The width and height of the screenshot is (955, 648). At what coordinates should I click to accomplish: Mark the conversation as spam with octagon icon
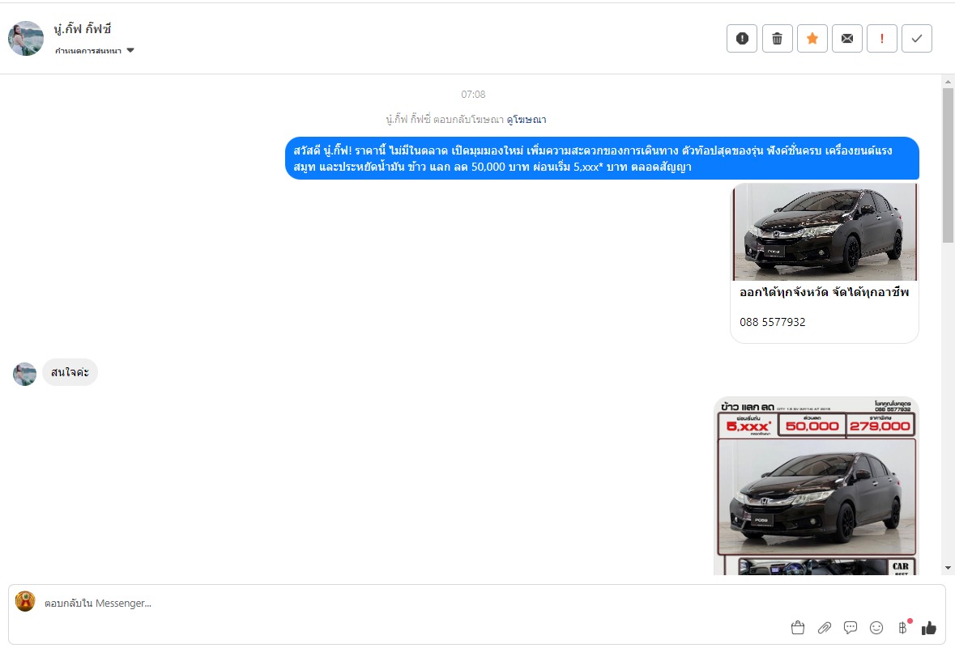point(742,39)
